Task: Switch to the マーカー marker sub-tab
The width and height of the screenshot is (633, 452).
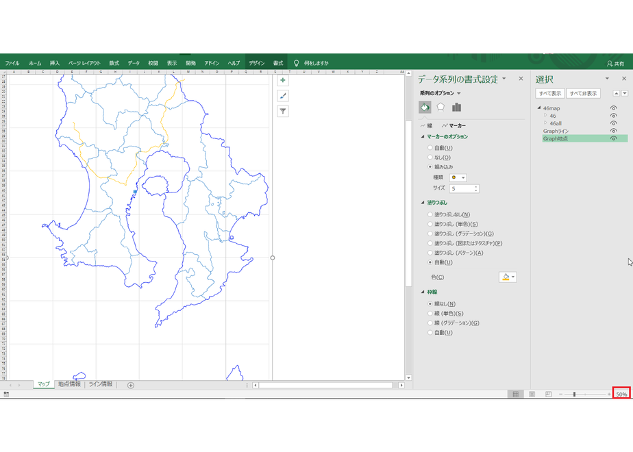Action: tap(454, 126)
